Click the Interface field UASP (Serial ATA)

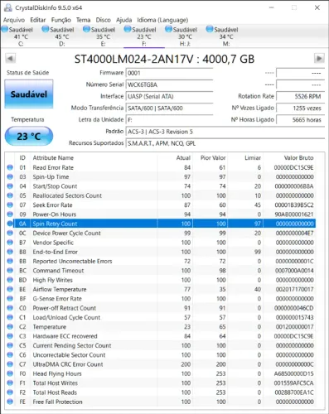[169, 96]
